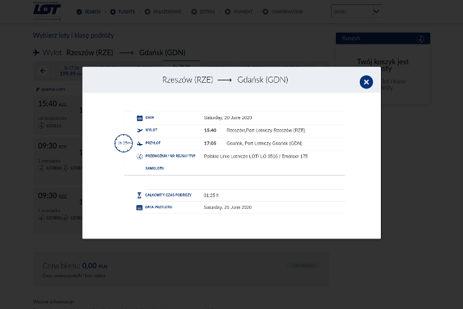Image resolution: width=463 pixels, height=309 pixels.
Task: Click the 15:40 RZE flight in the list
Action: point(52,104)
